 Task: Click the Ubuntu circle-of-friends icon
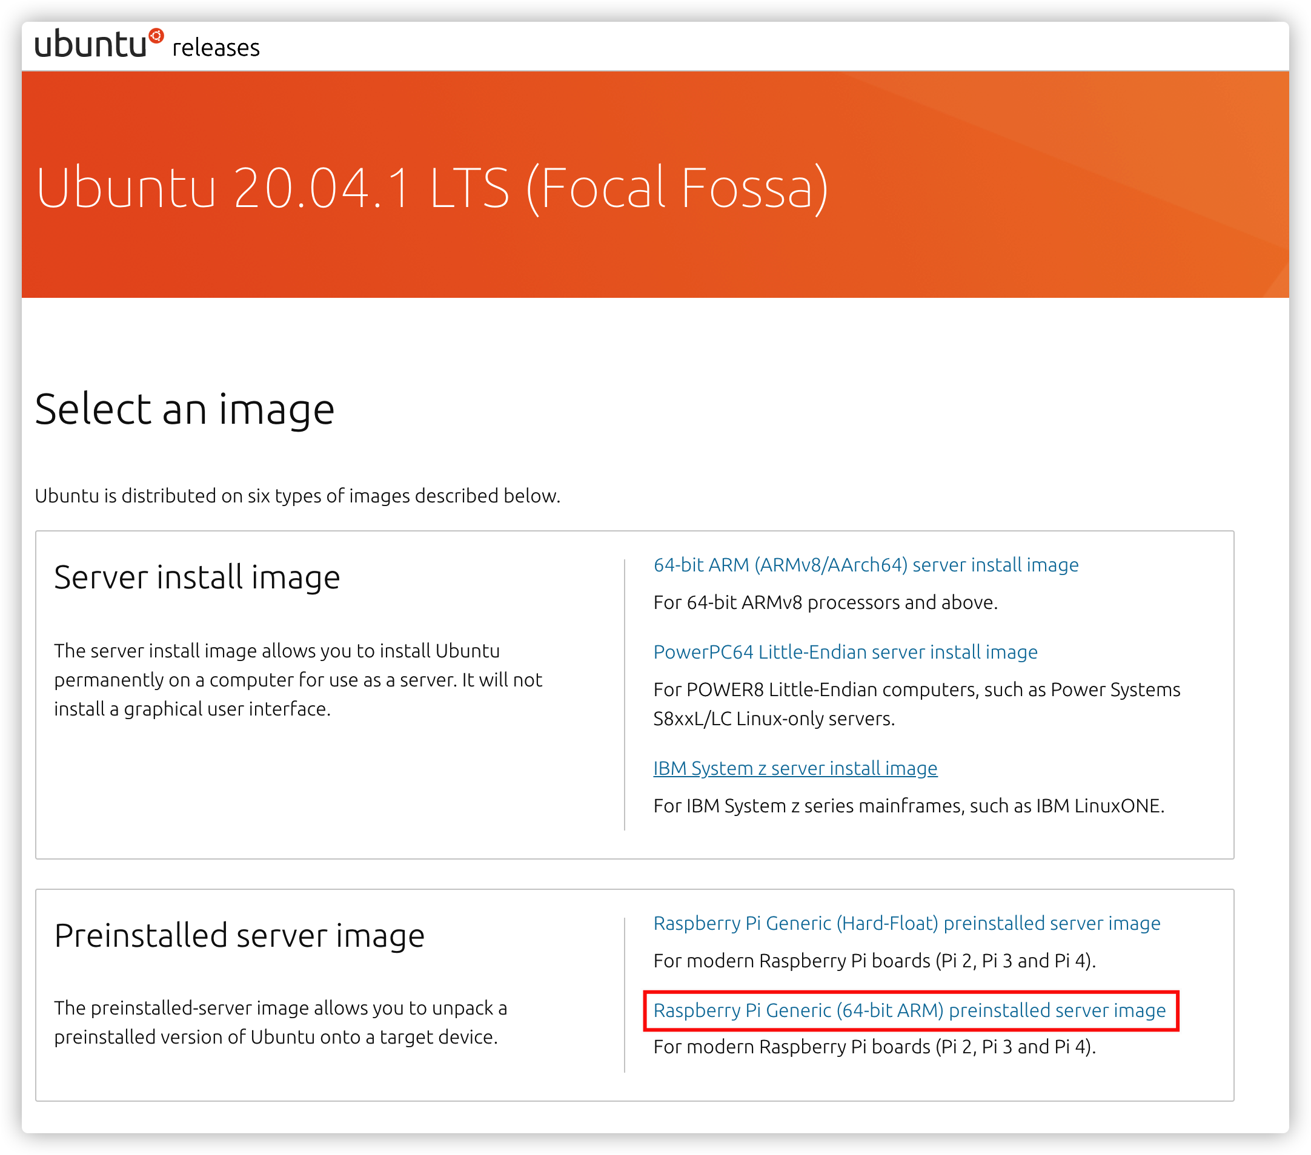click(156, 36)
